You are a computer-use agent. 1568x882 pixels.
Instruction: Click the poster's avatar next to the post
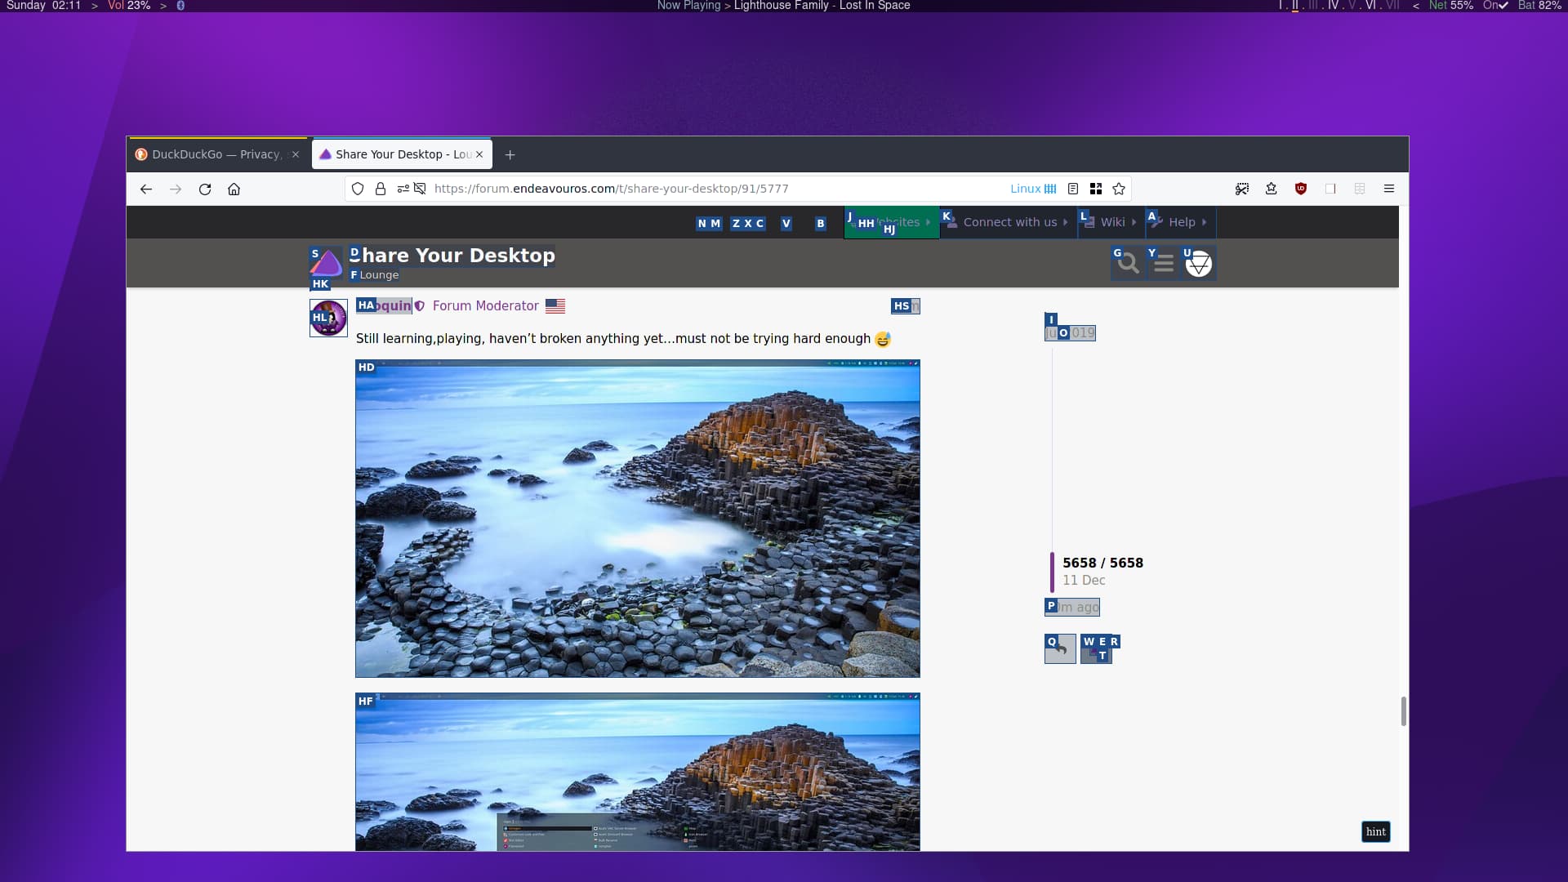327,318
